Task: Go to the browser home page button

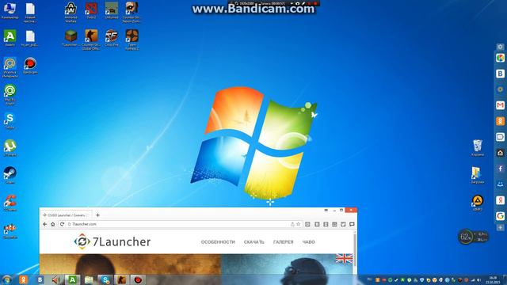Action: click(53, 224)
